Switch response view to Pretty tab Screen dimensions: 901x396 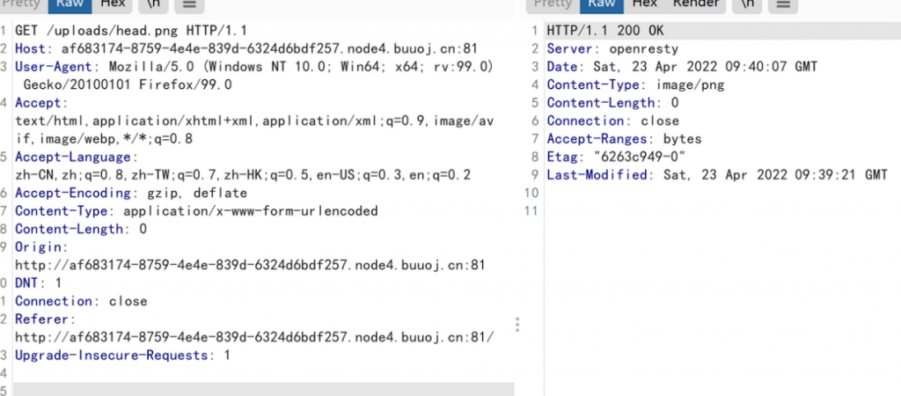553,4
